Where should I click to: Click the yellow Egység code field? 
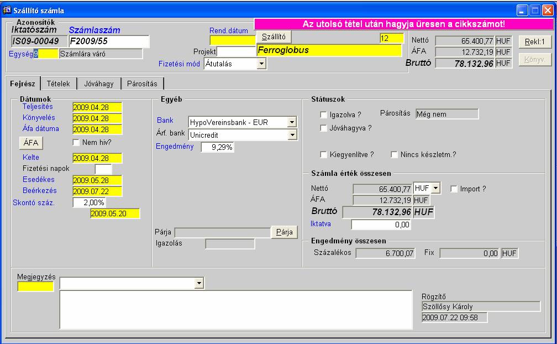[46, 54]
